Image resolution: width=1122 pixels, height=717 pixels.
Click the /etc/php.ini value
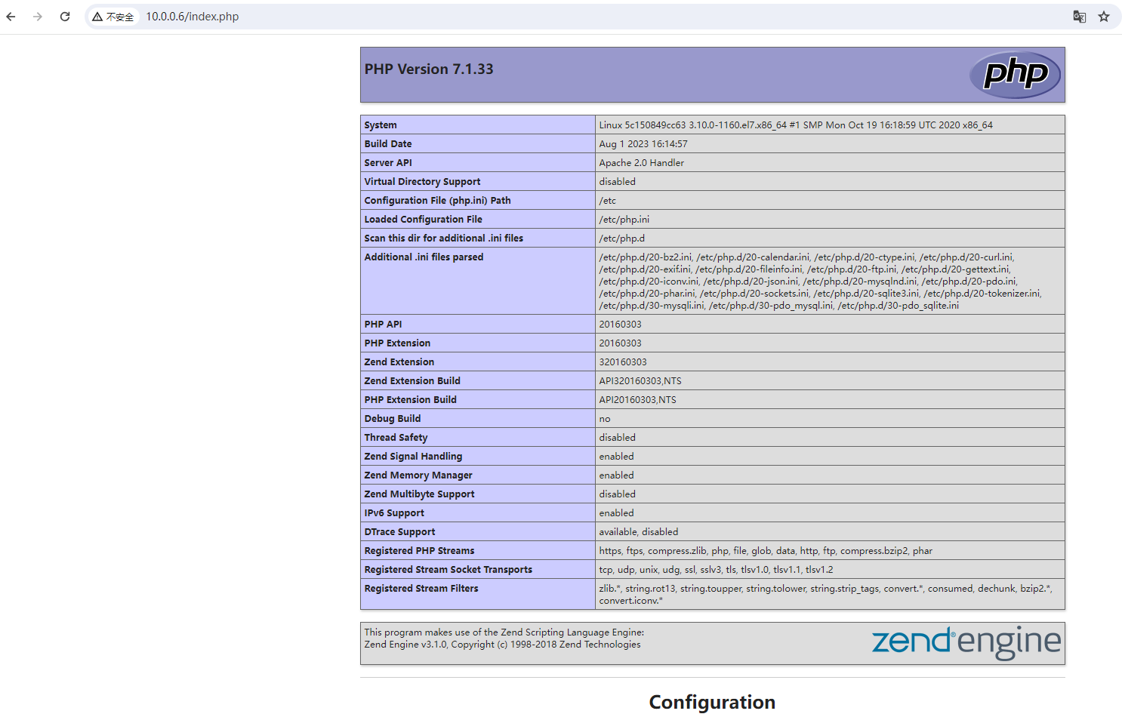pos(624,220)
